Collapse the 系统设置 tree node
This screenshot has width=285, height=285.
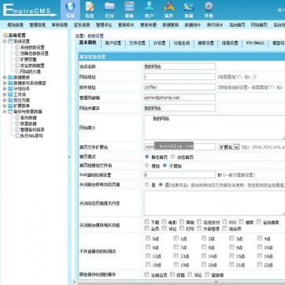5,42
